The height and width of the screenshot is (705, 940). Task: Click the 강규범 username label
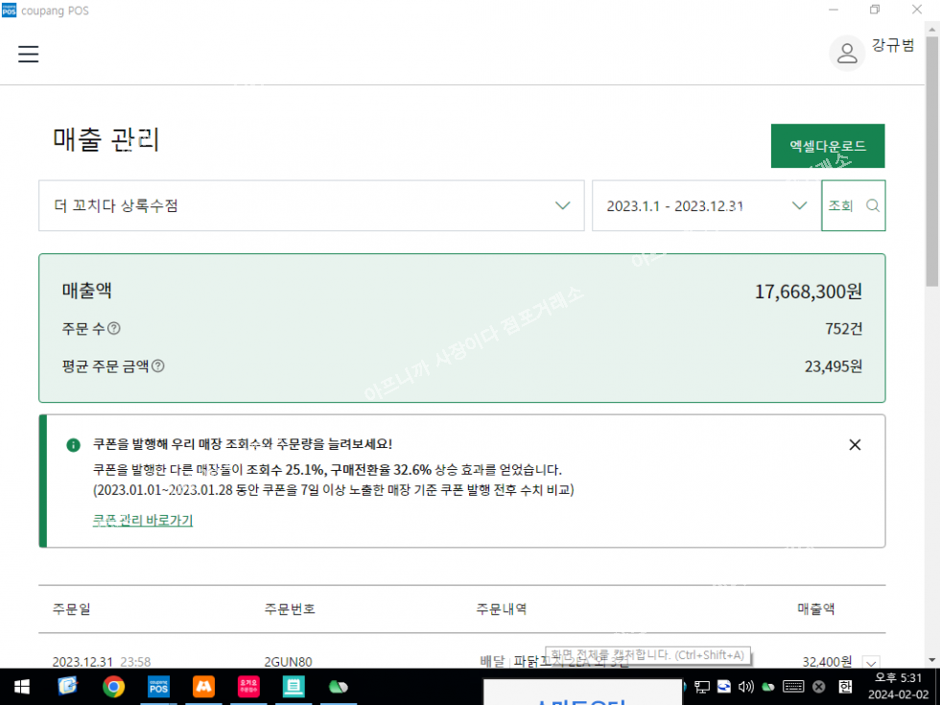click(x=892, y=46)
